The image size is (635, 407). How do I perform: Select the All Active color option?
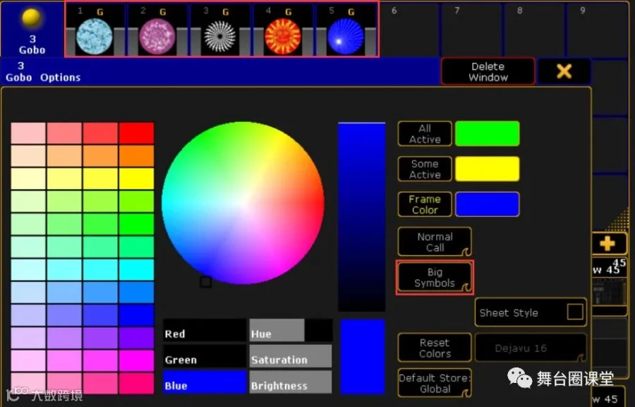click(425, 133)
